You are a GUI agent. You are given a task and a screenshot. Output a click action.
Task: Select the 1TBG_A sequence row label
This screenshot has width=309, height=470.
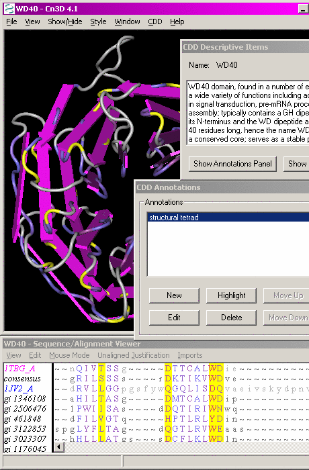click(x=19, y=369)
